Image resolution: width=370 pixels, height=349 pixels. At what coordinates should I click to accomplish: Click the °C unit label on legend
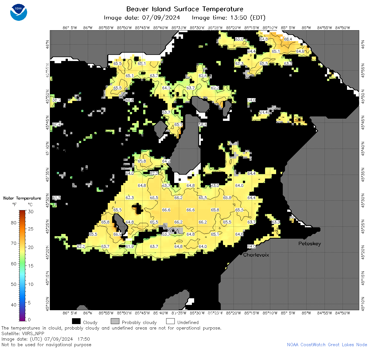pyautogui.click(x=30, y=205)
